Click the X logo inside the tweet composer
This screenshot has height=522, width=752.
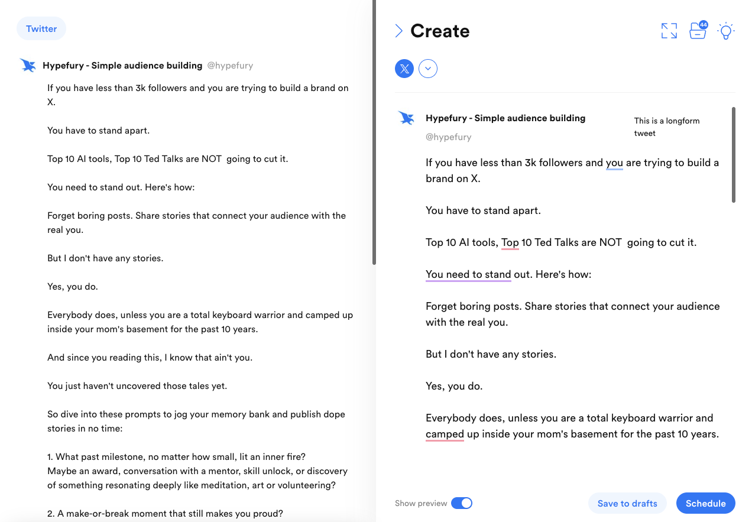[404, 68]
